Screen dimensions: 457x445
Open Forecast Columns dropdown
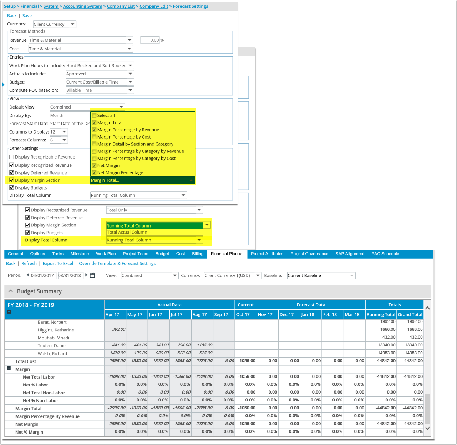tap(59, 140)
